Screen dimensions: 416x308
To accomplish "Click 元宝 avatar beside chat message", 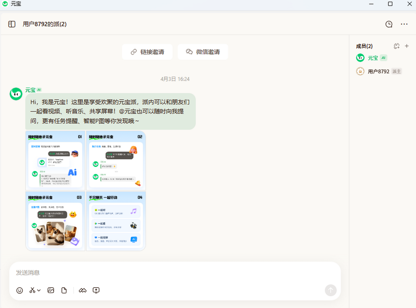I will (x=16, y=94).
